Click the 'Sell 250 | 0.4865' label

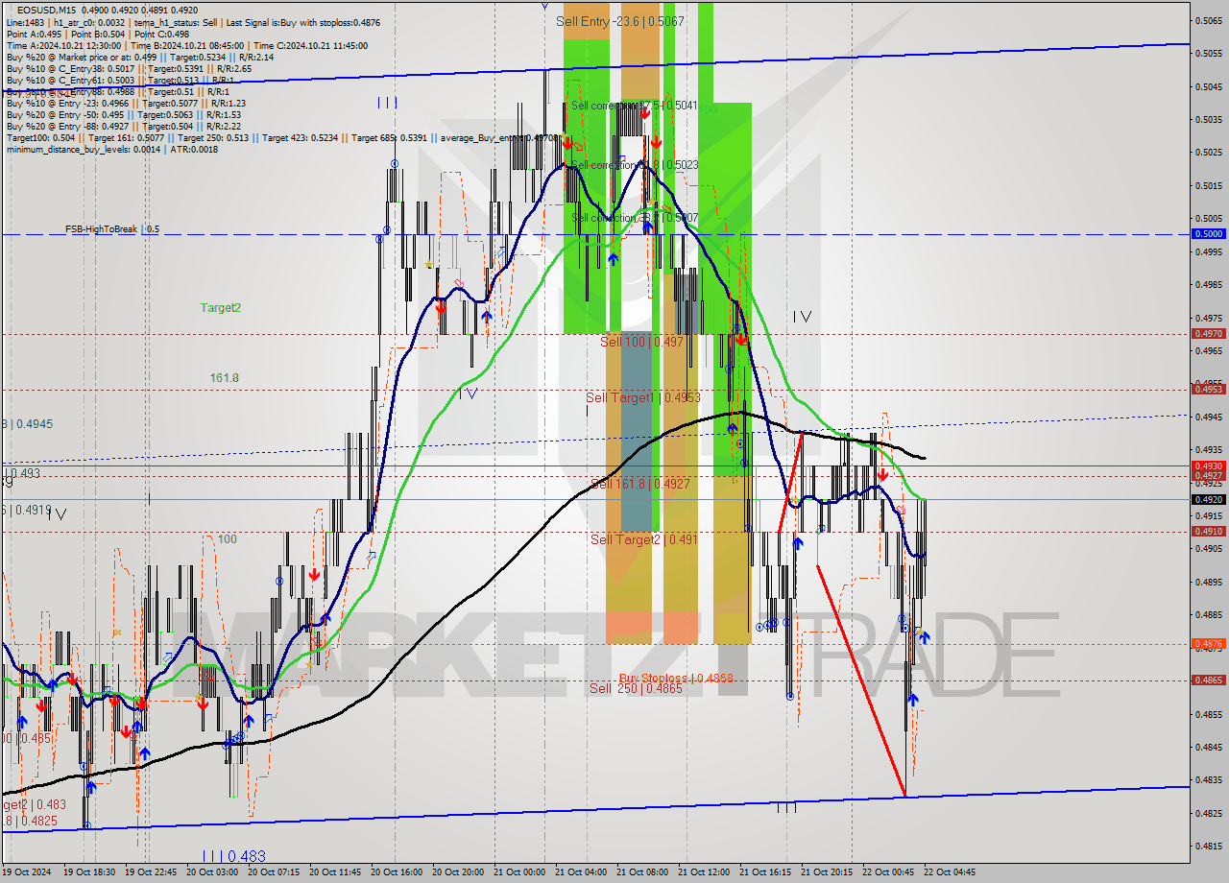pyautogui.click(x=637, y=688)
